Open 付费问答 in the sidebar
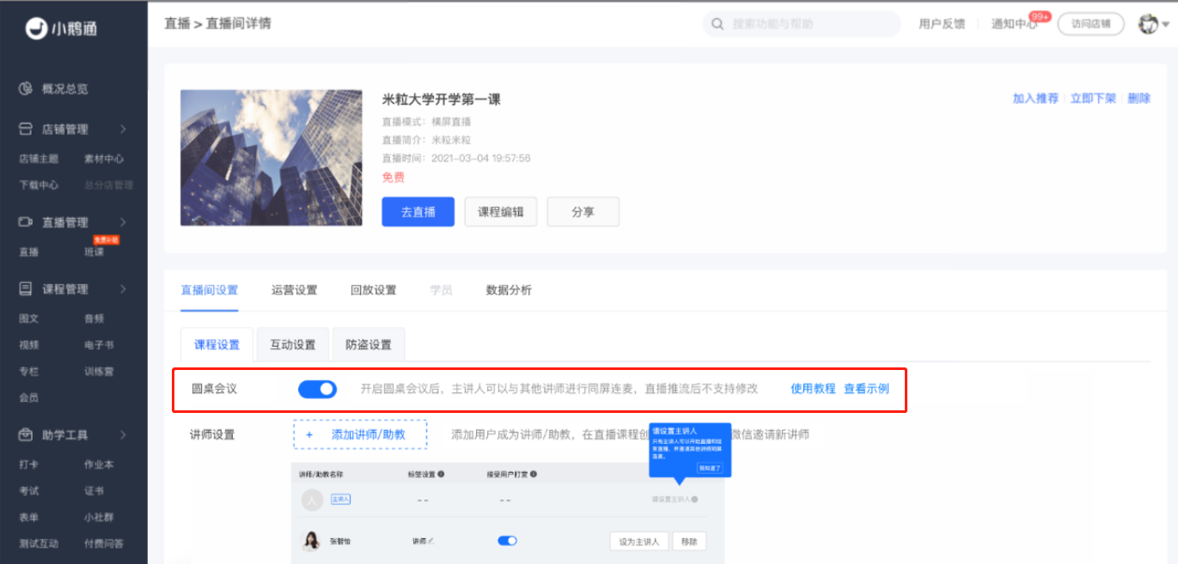Image resolution: width=1178 pixels, height=564 pixels. click(104, 543)
